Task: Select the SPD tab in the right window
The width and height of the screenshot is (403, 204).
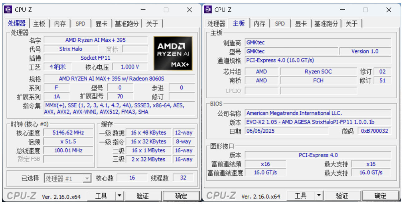Action: [x=280, y=24]
